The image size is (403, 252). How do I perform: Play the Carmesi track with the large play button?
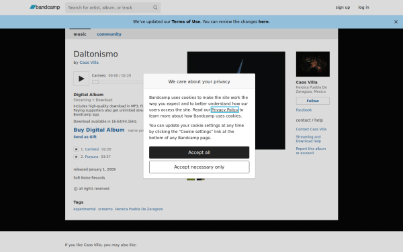pos(81,79)
